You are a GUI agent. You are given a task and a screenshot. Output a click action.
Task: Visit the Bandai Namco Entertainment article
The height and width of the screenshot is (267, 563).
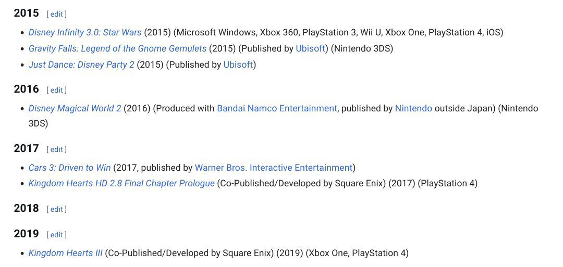pyautogui.click(x=277, y=108)
